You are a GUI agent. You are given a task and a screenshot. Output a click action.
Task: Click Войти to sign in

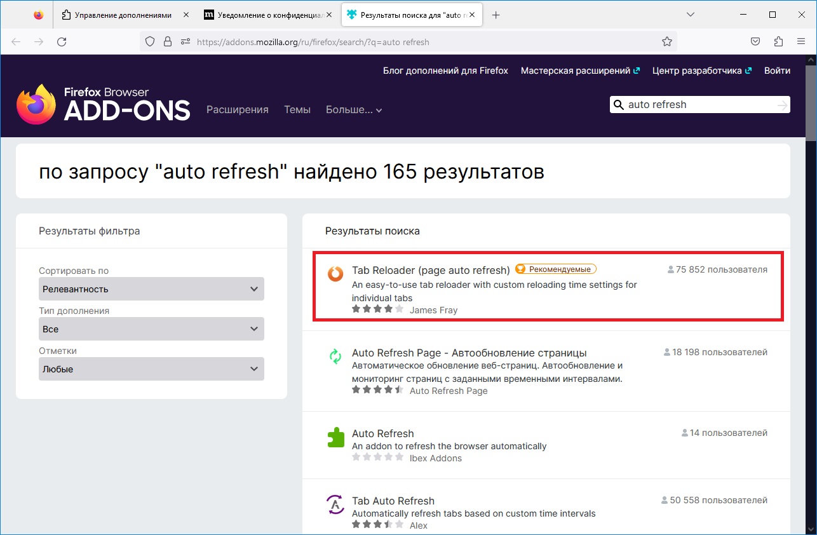(778, 71)
